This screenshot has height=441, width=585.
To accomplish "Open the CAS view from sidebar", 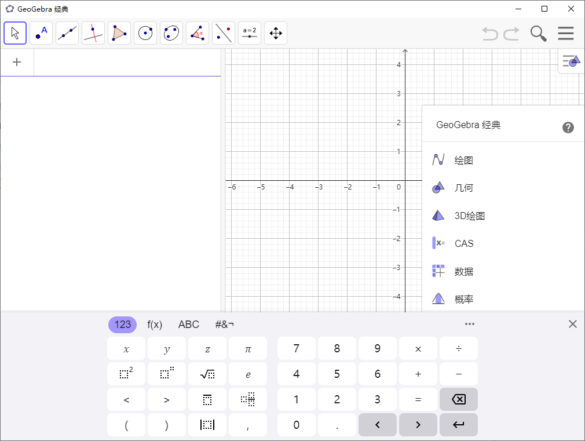I will coord(463,243).
